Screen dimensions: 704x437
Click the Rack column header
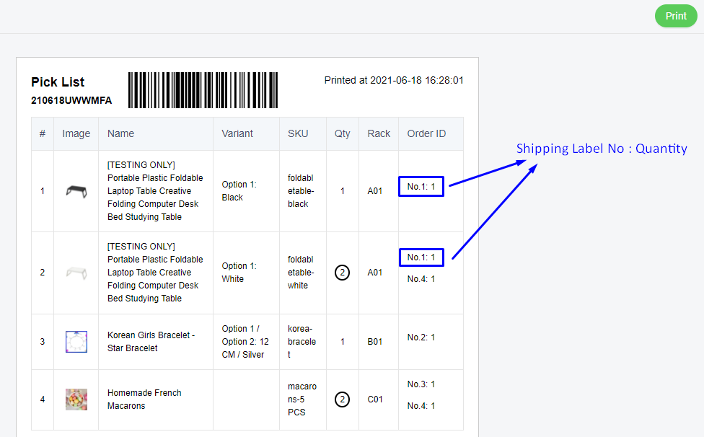tap(379, 133)
